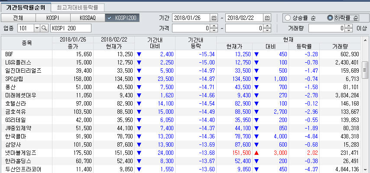
Task: Expand the sector code 101 dropdown
Action: (x=37, y=28)
